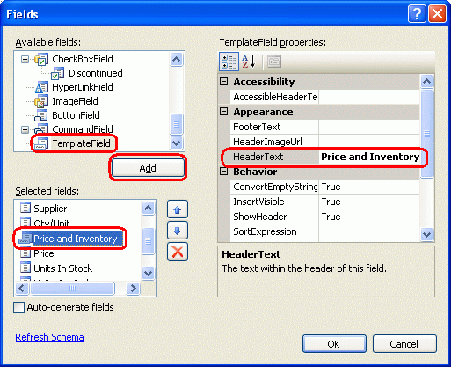
Task: Open the Property Pages toolbar icon
Action: coord(274,62)
